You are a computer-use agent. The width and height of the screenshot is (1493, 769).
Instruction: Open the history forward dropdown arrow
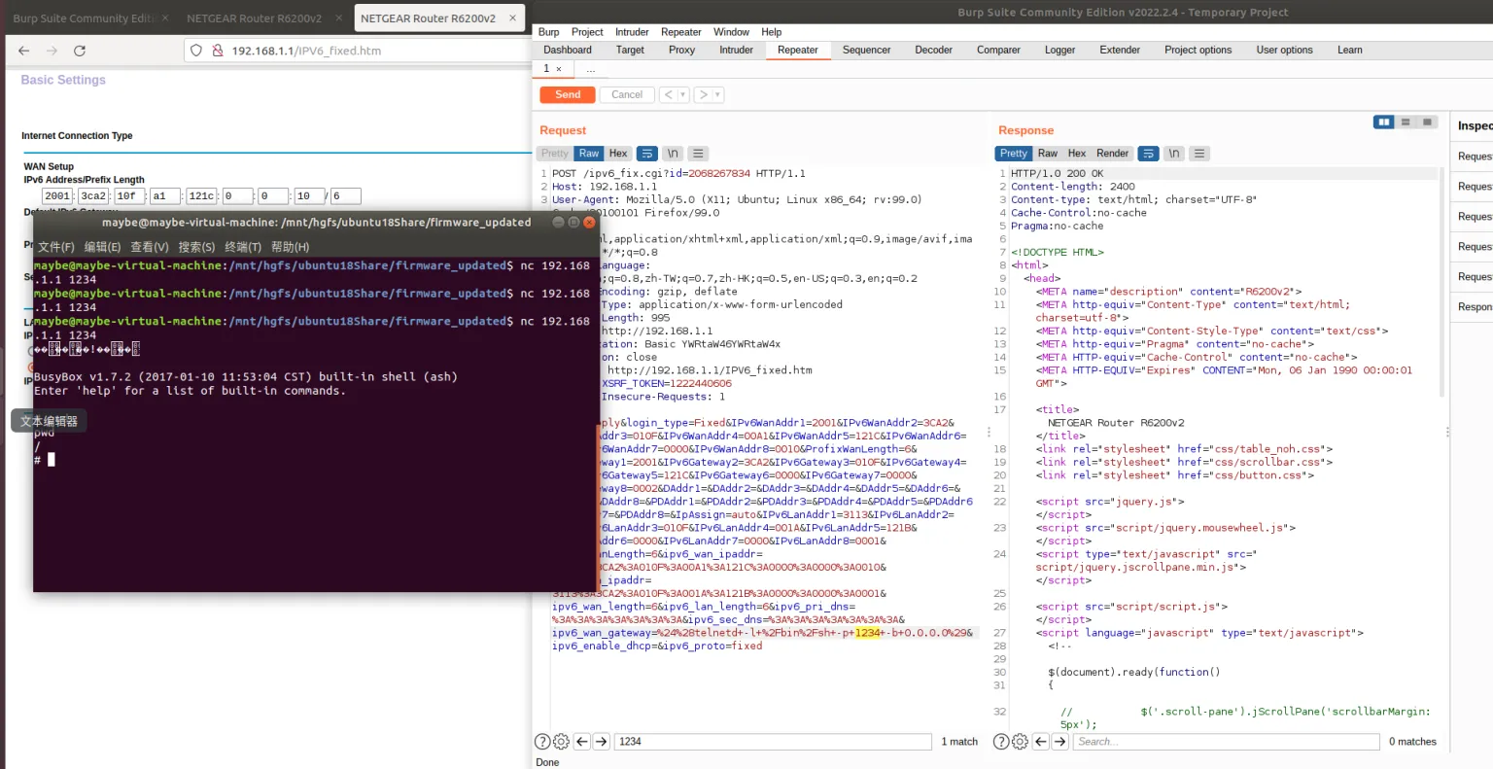click(718, 94)
